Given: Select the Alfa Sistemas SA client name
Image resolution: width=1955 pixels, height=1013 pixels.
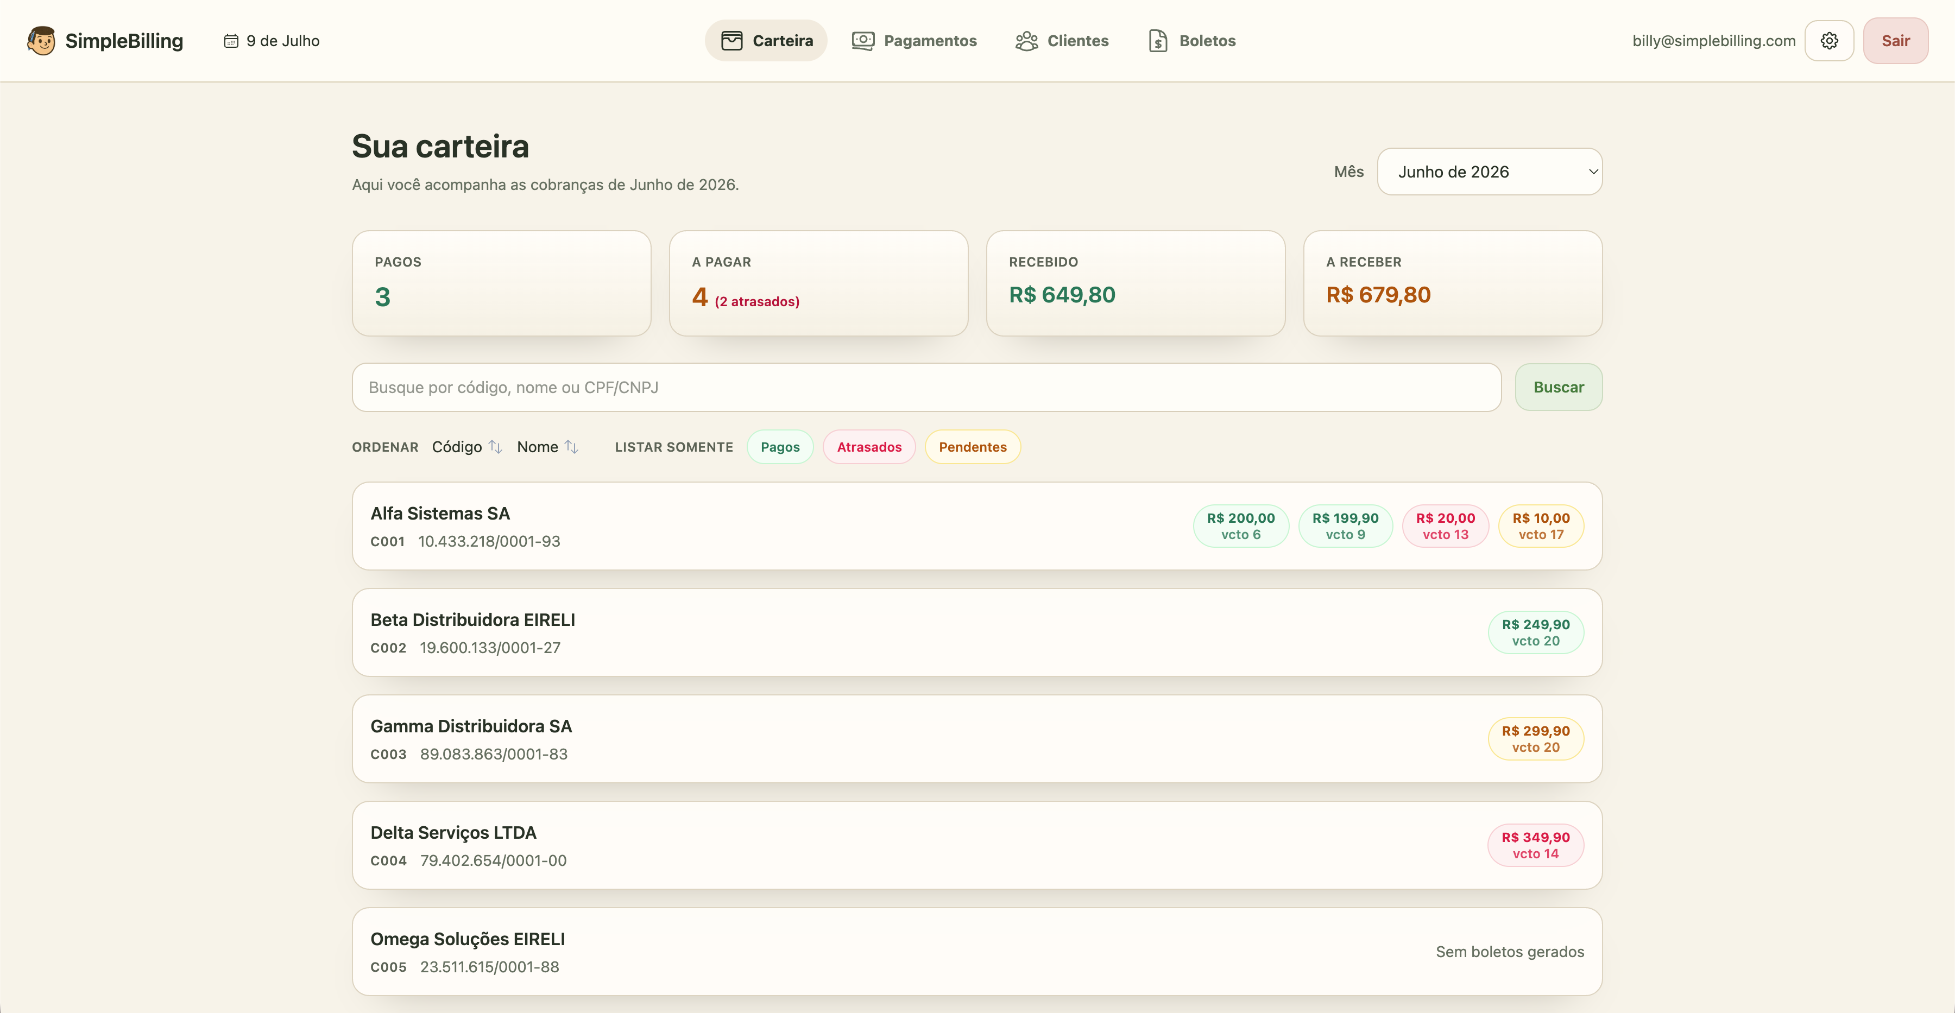Looking at the screenshot, I should click(x=440, y=514).
